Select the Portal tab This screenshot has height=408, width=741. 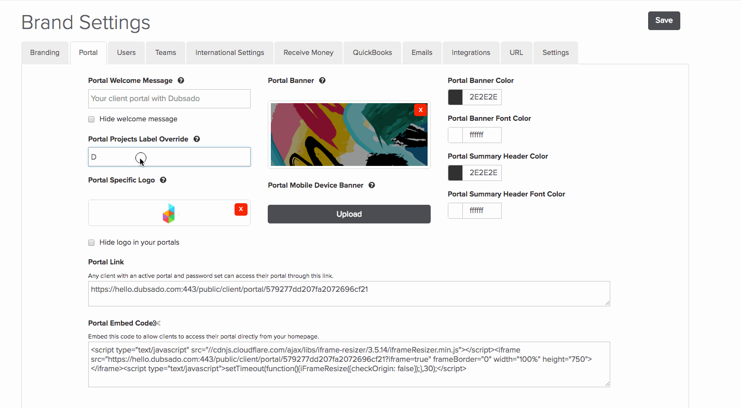88,52
